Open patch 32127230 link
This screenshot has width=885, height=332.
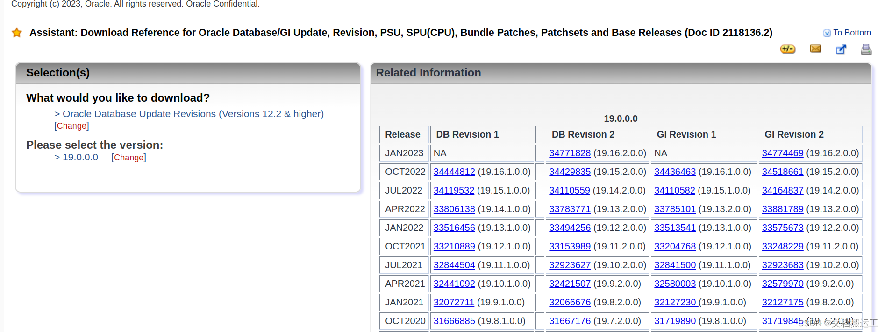[x=676, y=302]
